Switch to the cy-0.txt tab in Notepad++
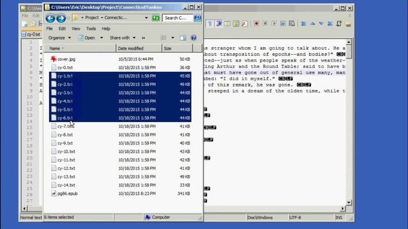Viewport: 408px width, 229px height. (31, 34)
